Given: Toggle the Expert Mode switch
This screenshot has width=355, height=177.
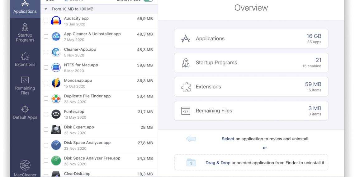Looking at the screenshot, I should pos(148,1).
